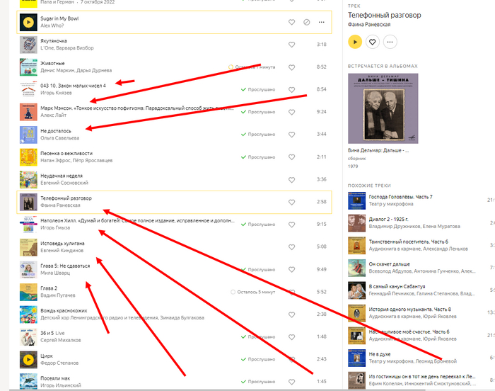
Task: Select the Вождь краснокожих track title
Action: click(64, 311)
